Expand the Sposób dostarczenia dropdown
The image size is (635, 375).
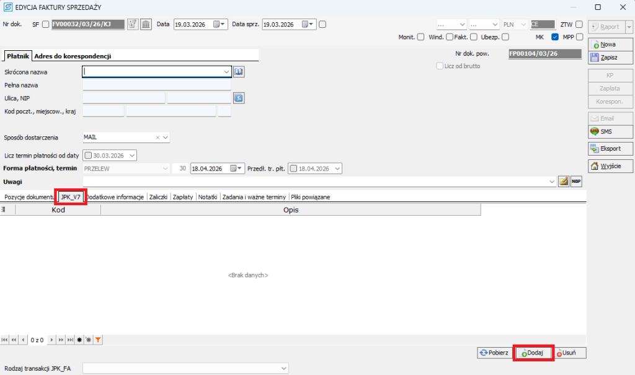coord(166,138)
